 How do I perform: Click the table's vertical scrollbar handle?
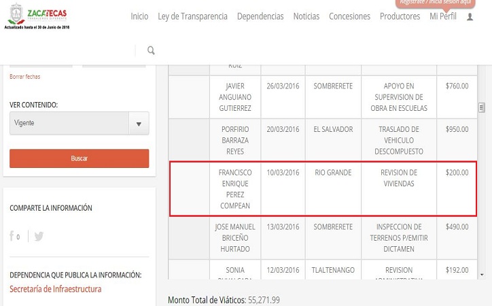tap(482, 107)
